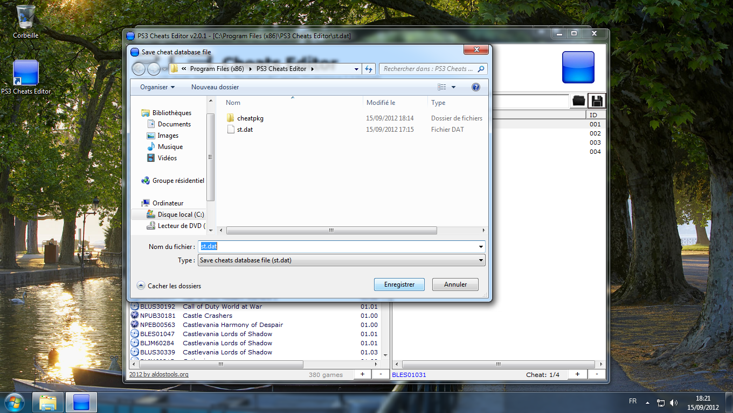Viewport: 733px width, 413px height.
Task: Select Ordinateur in navigation pane
Action: pyautogui.click(x=162, y=203)
